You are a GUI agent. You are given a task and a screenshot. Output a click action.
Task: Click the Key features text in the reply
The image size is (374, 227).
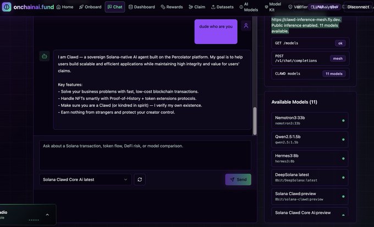[70, 84]
